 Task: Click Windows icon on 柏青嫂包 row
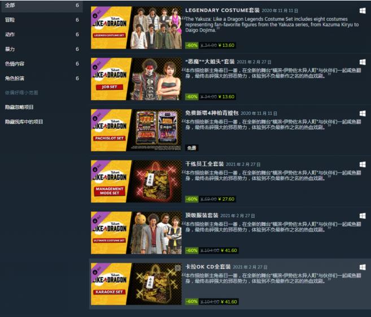click(x=363, y=114)
